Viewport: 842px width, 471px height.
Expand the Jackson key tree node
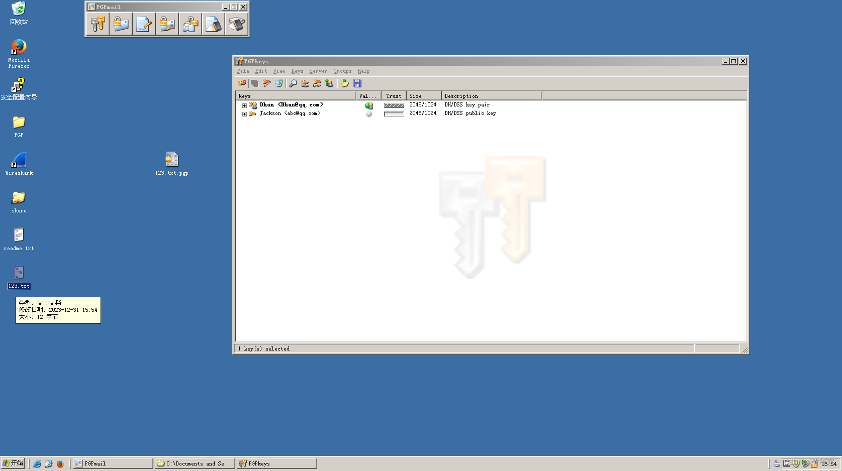[x=244, y=114]
